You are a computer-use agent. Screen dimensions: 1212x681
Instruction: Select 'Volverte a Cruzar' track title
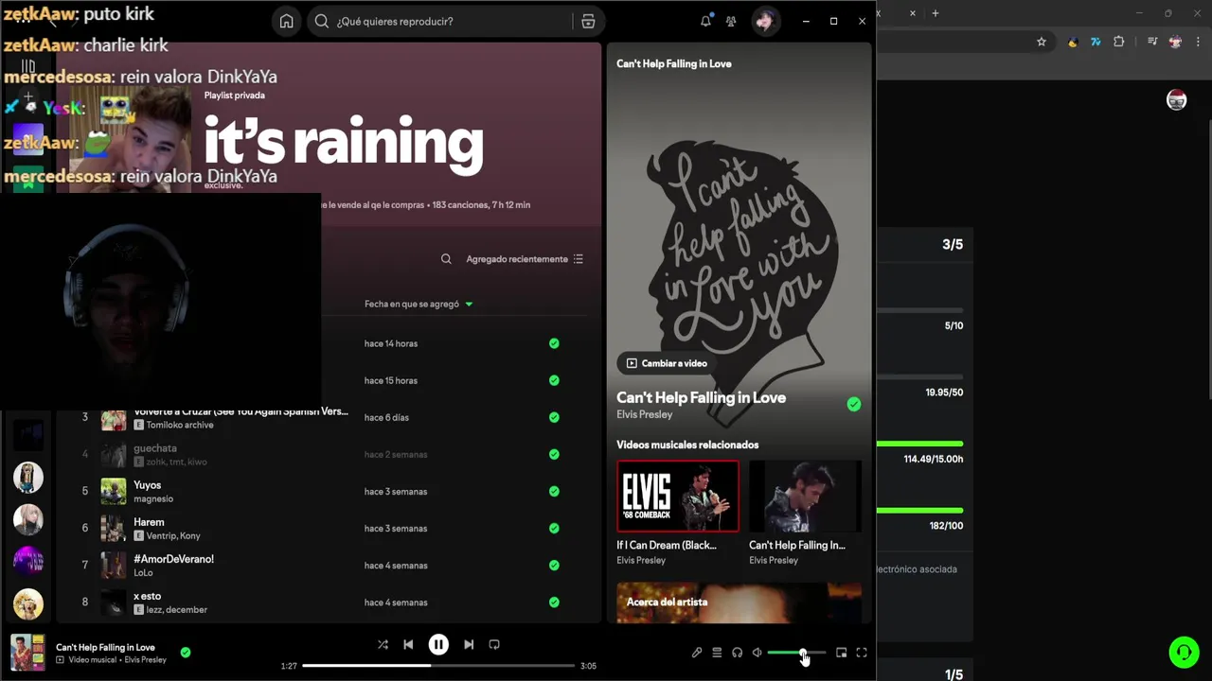[241, 411]
